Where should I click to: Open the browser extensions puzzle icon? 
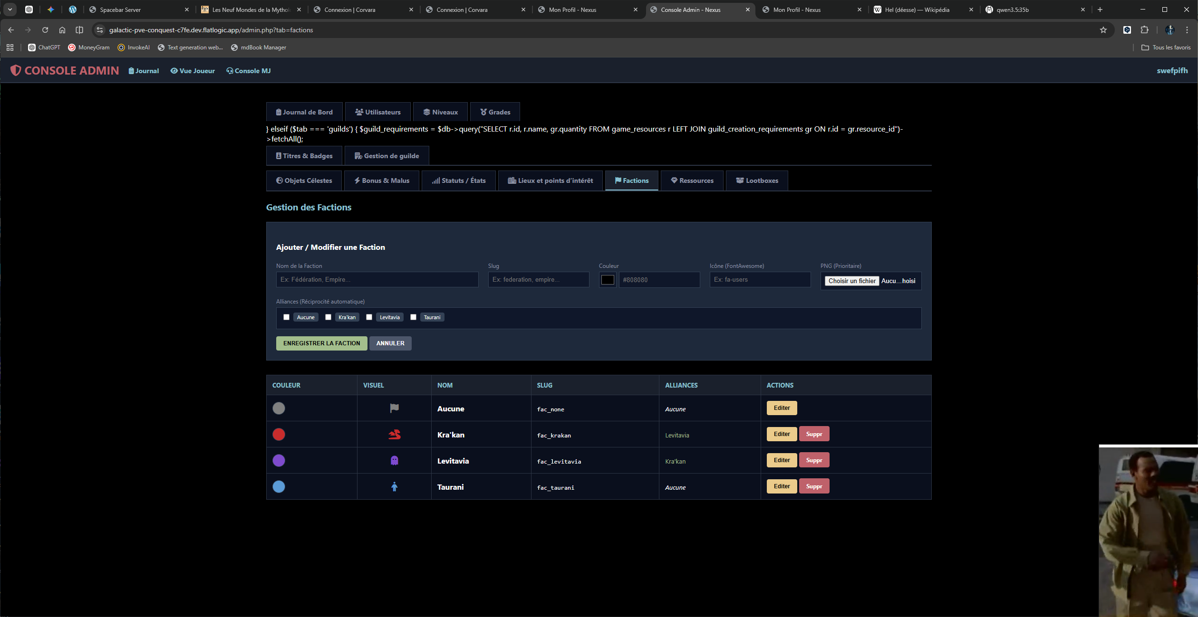click(1144, 30)
